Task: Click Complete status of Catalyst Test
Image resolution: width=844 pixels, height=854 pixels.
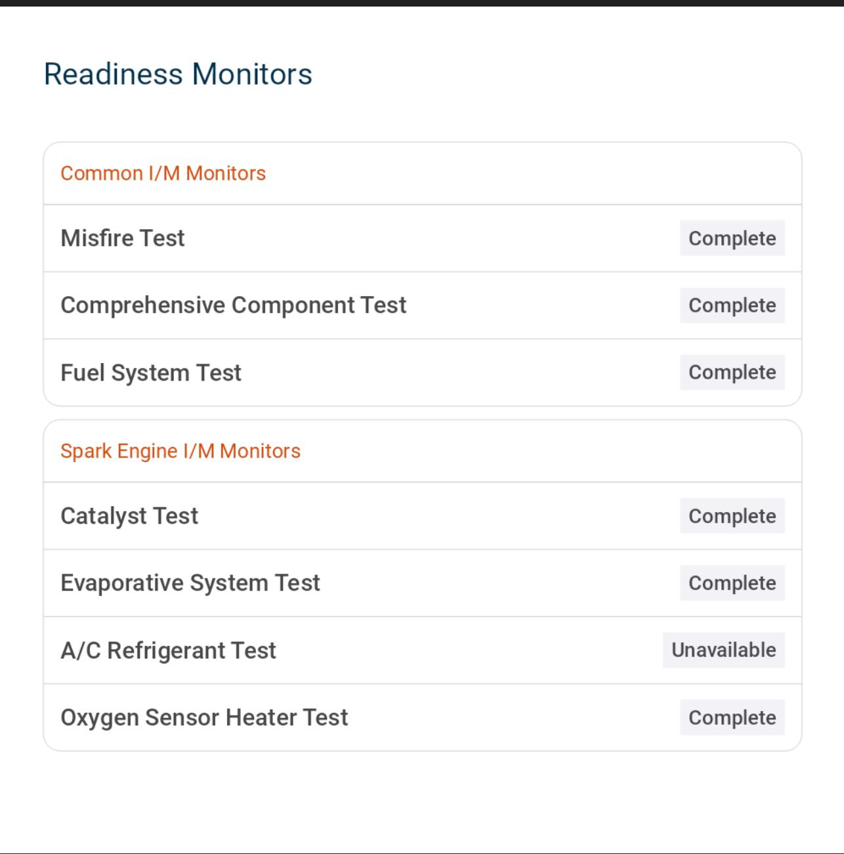Action: pyautogui.click(x=732, y=516)
